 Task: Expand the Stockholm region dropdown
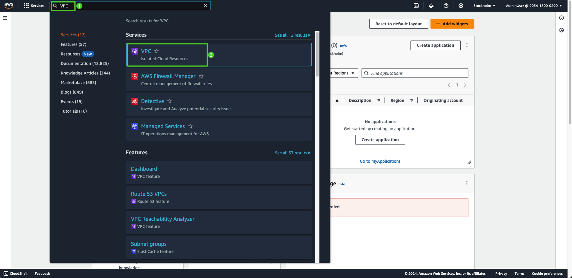tap(484, 6)
